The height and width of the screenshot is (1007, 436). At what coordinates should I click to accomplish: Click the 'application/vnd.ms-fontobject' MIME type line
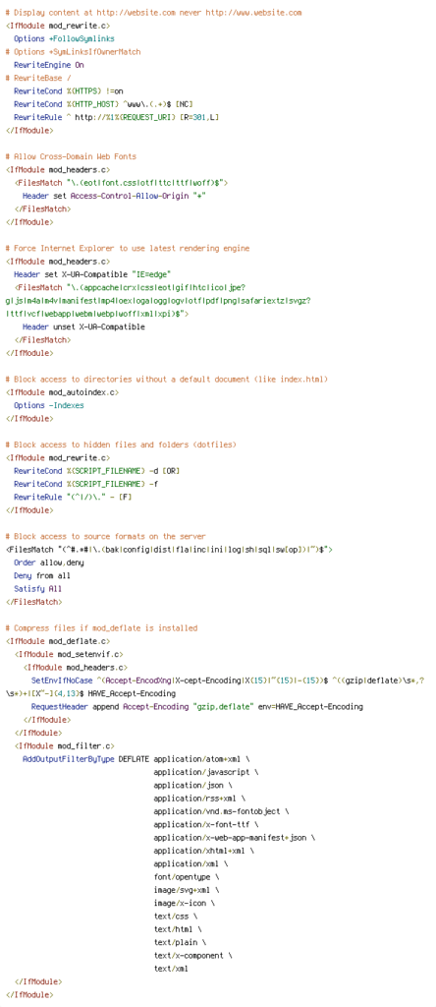(221, 811)
